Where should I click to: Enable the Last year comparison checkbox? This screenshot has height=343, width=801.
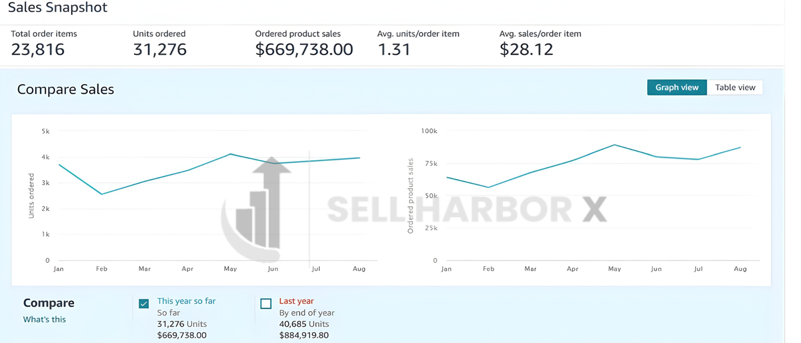pyautogui.click(x=265, y=304)
